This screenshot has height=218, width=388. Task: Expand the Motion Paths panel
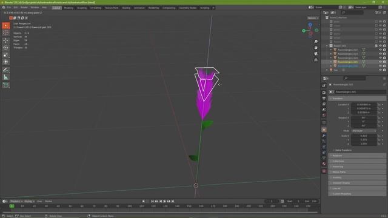tap(357, 172)
